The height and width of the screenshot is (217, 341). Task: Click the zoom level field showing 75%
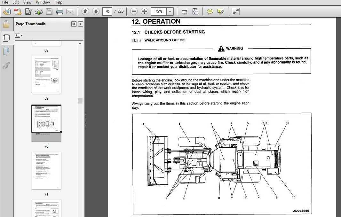pyautogui.click(x=159, y=11)
